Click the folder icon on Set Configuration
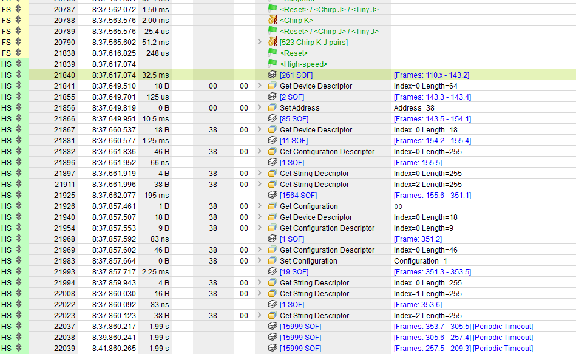The width and height of the screenshot is (576, 354). pyautogui.click(x=272, y=260)
